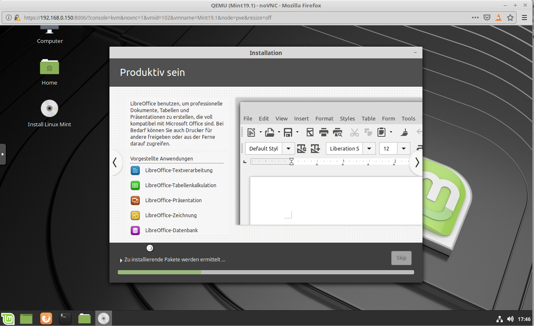Launch the Terminal from the Mint panel
Image resolution: width=534 pixels, height=326 pixels.
pos(65,318)
